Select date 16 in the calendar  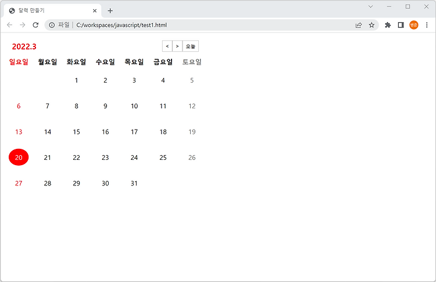(x=105, y=132)
